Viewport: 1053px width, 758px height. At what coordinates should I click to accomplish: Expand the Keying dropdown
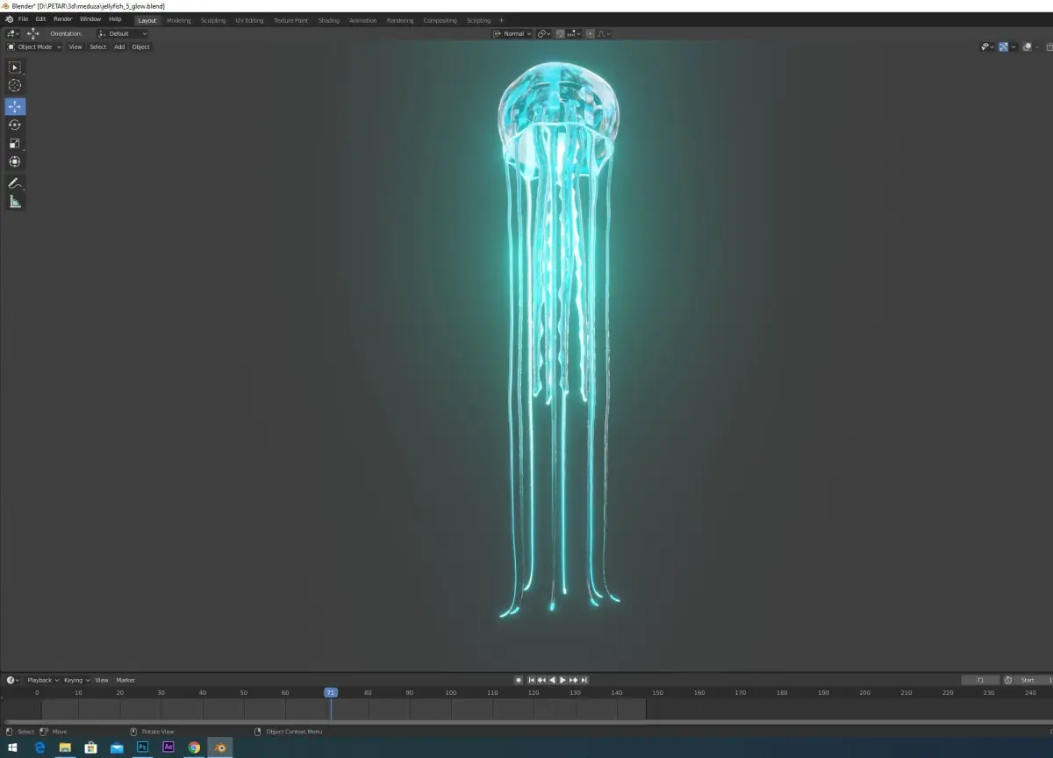[x=76, y=680]
